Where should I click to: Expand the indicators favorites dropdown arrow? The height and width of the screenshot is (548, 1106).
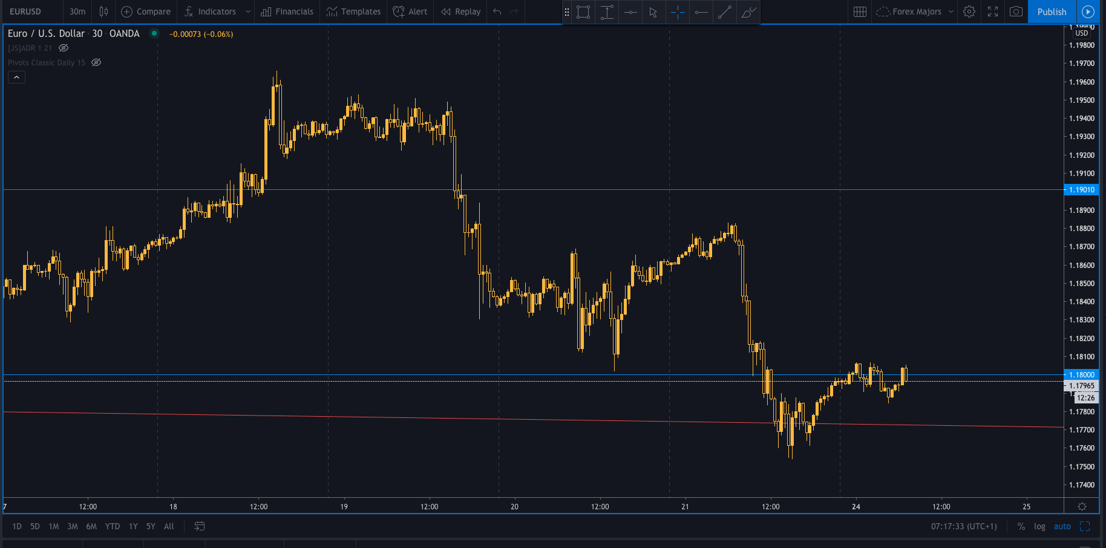click(x=247, y=11)
